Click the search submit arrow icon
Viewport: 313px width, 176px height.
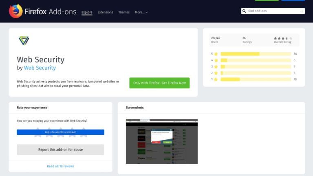point(302,11)
